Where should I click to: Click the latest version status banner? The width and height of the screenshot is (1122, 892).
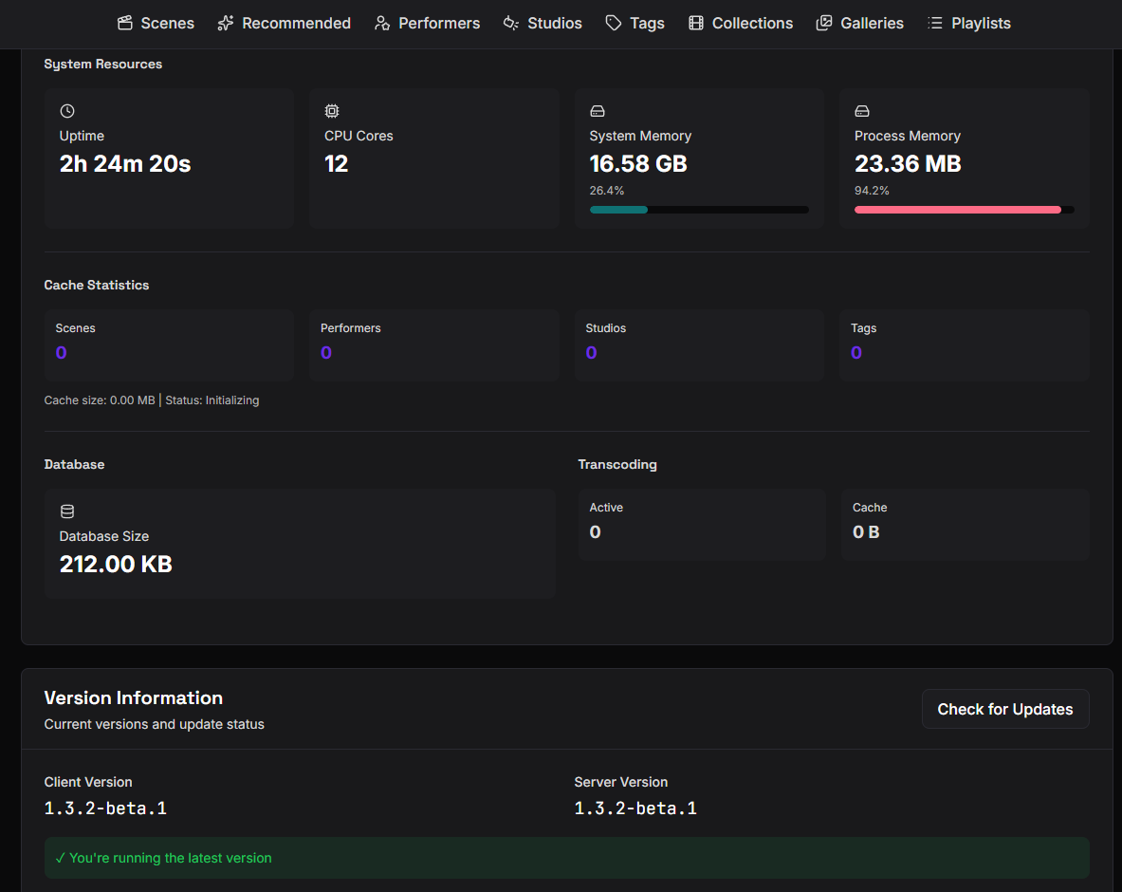tap(566, 858)
